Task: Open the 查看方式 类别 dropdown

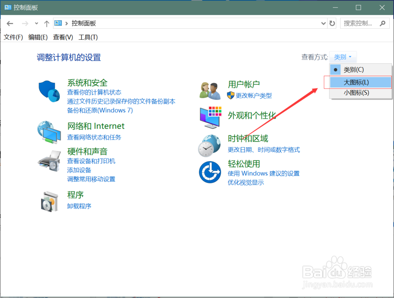Action: (x=343, y=57)
